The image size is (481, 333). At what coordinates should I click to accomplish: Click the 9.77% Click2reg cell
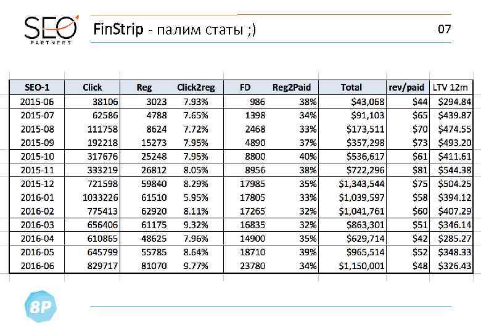(x=195, y=266)
